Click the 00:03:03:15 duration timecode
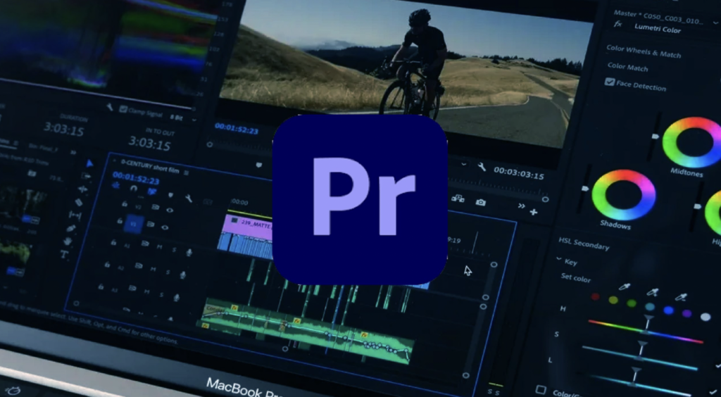 coord(519,172)
